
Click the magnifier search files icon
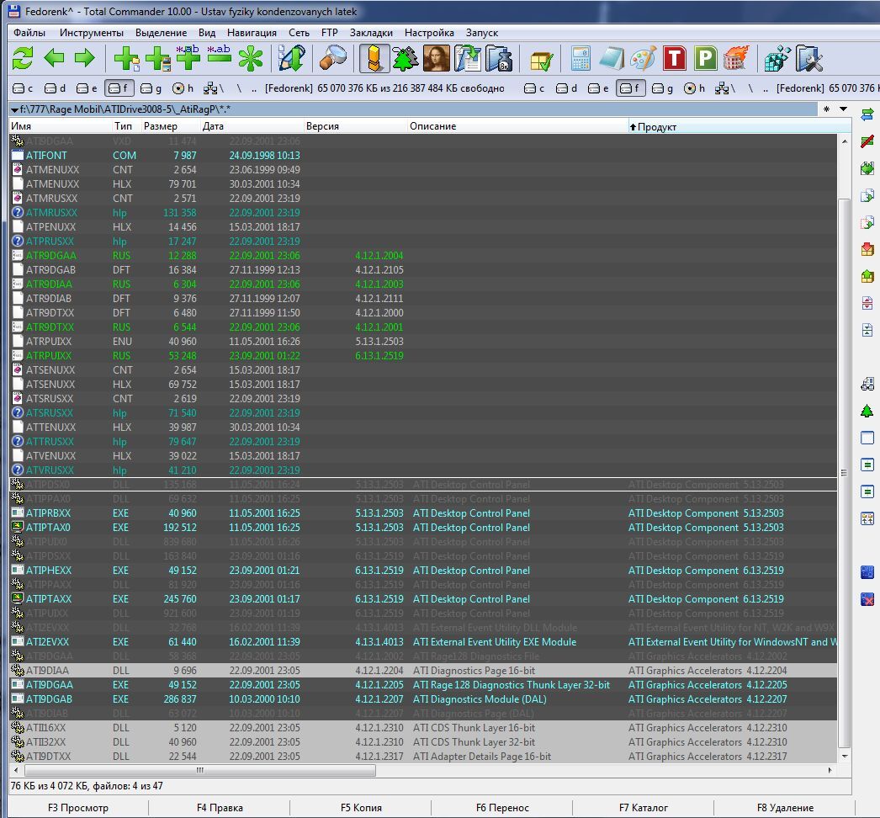point(333,58)
